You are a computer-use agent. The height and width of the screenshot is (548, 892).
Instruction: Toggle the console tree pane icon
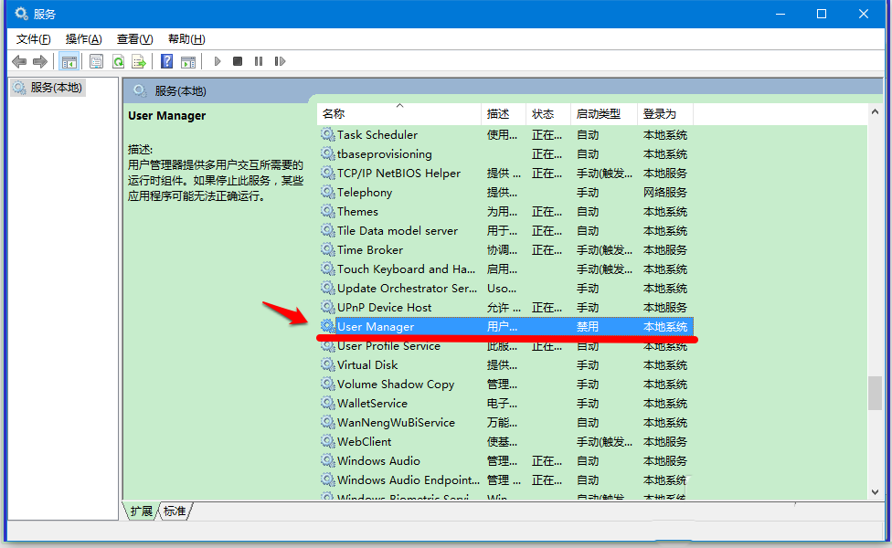69,60
